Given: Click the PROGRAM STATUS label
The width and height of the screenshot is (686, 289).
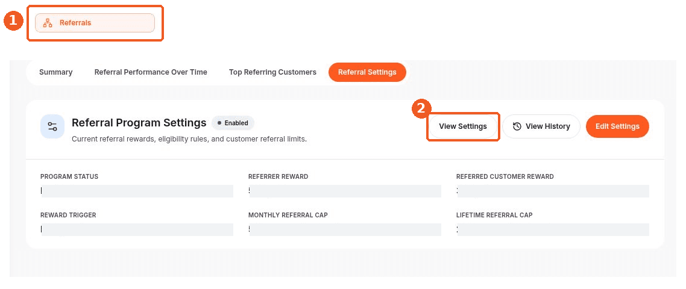Looking at the screenshot, I should (69, 176).
